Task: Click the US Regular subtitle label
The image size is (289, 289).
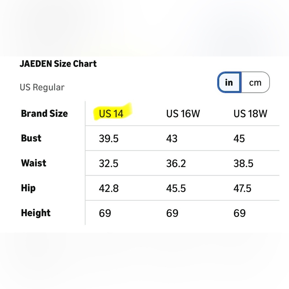Action: pos(42,87)
